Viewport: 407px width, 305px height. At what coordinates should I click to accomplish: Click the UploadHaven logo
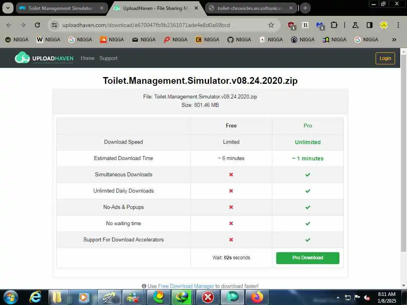[44, 58]
